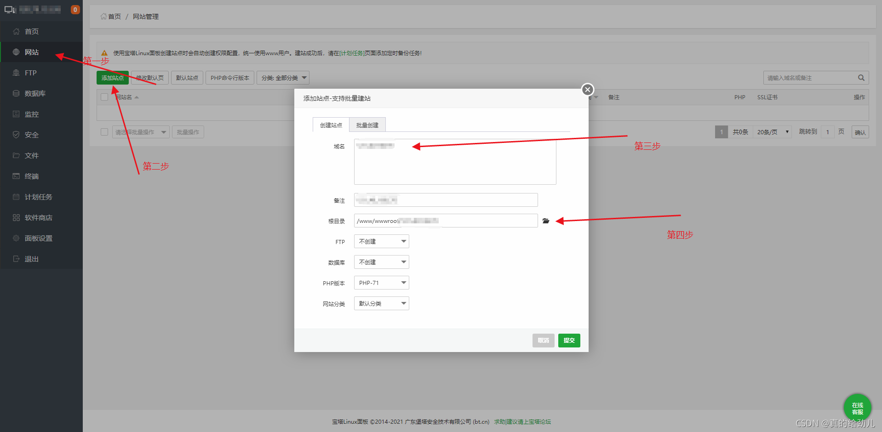Focus the 请输入域名或备注 search box
This screenshot has height=432, width=882.
(x=809, y=78)
